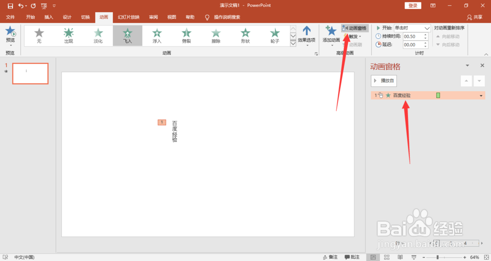Image resolution: width=491 pixels, height=261 pixels.
Task: Click the Undo arrow icon
Action: pos(21,5)
